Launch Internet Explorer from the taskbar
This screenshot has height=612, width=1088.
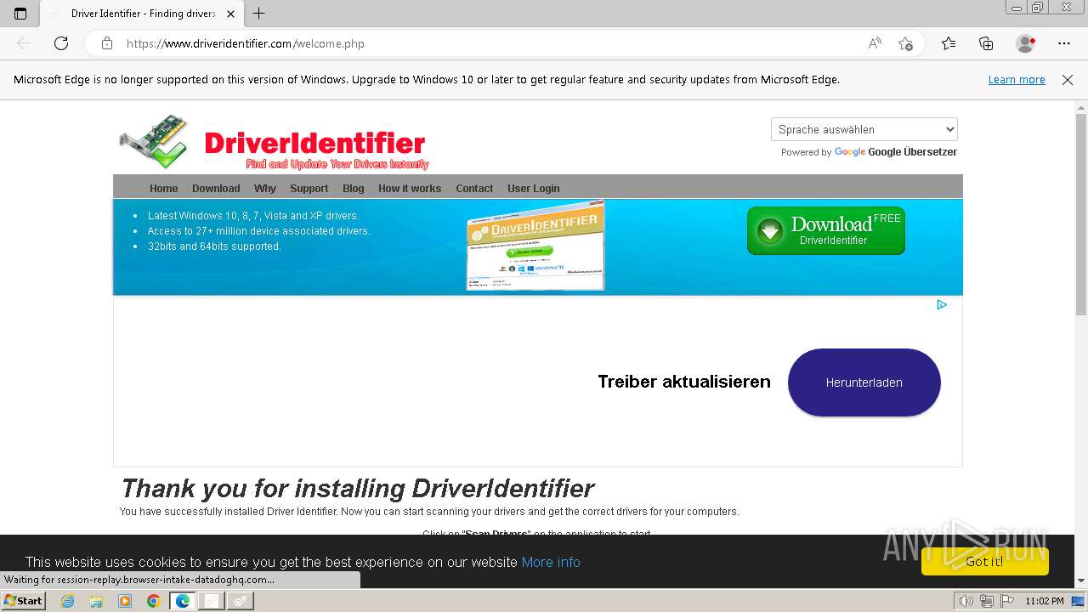point(68,601)
